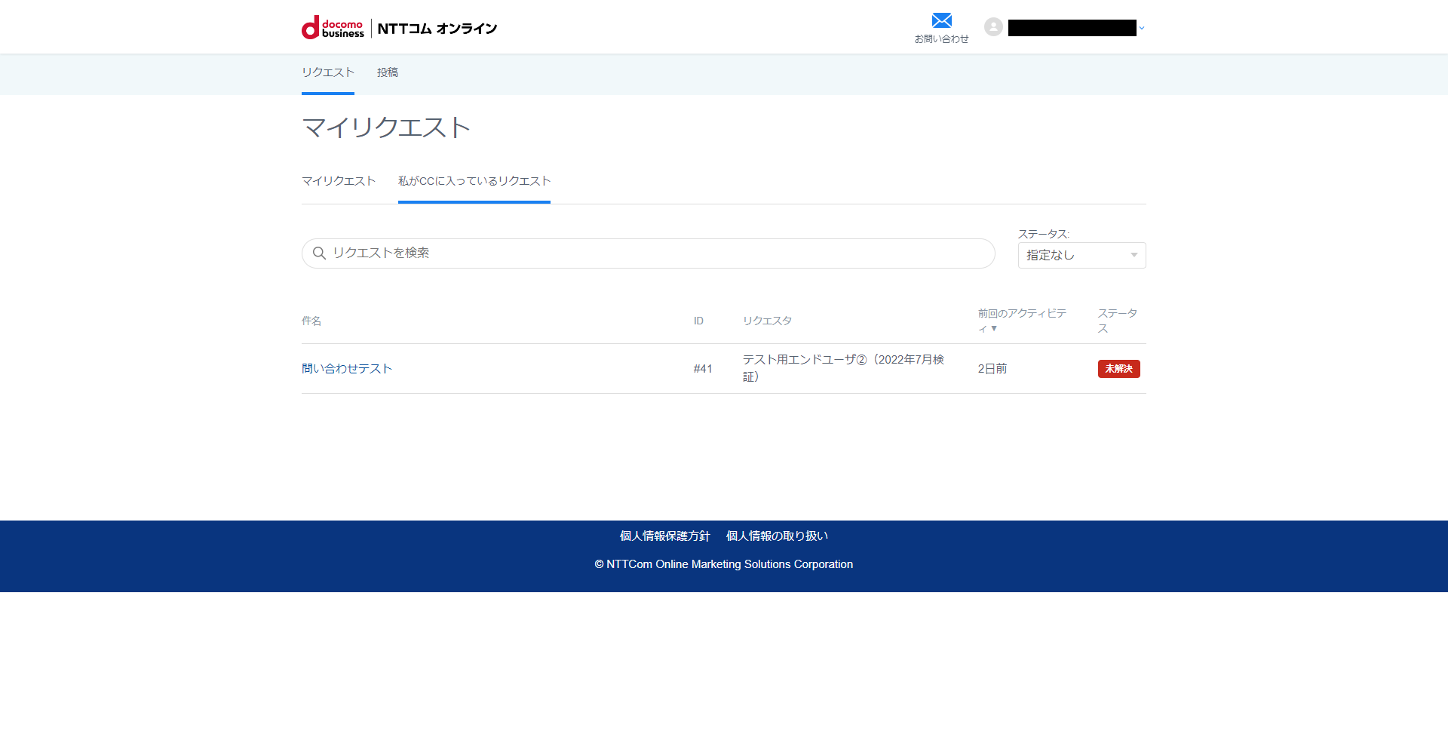
Task: Switch to the マイリクエスト sub-tab
Action: click(339, 181)
